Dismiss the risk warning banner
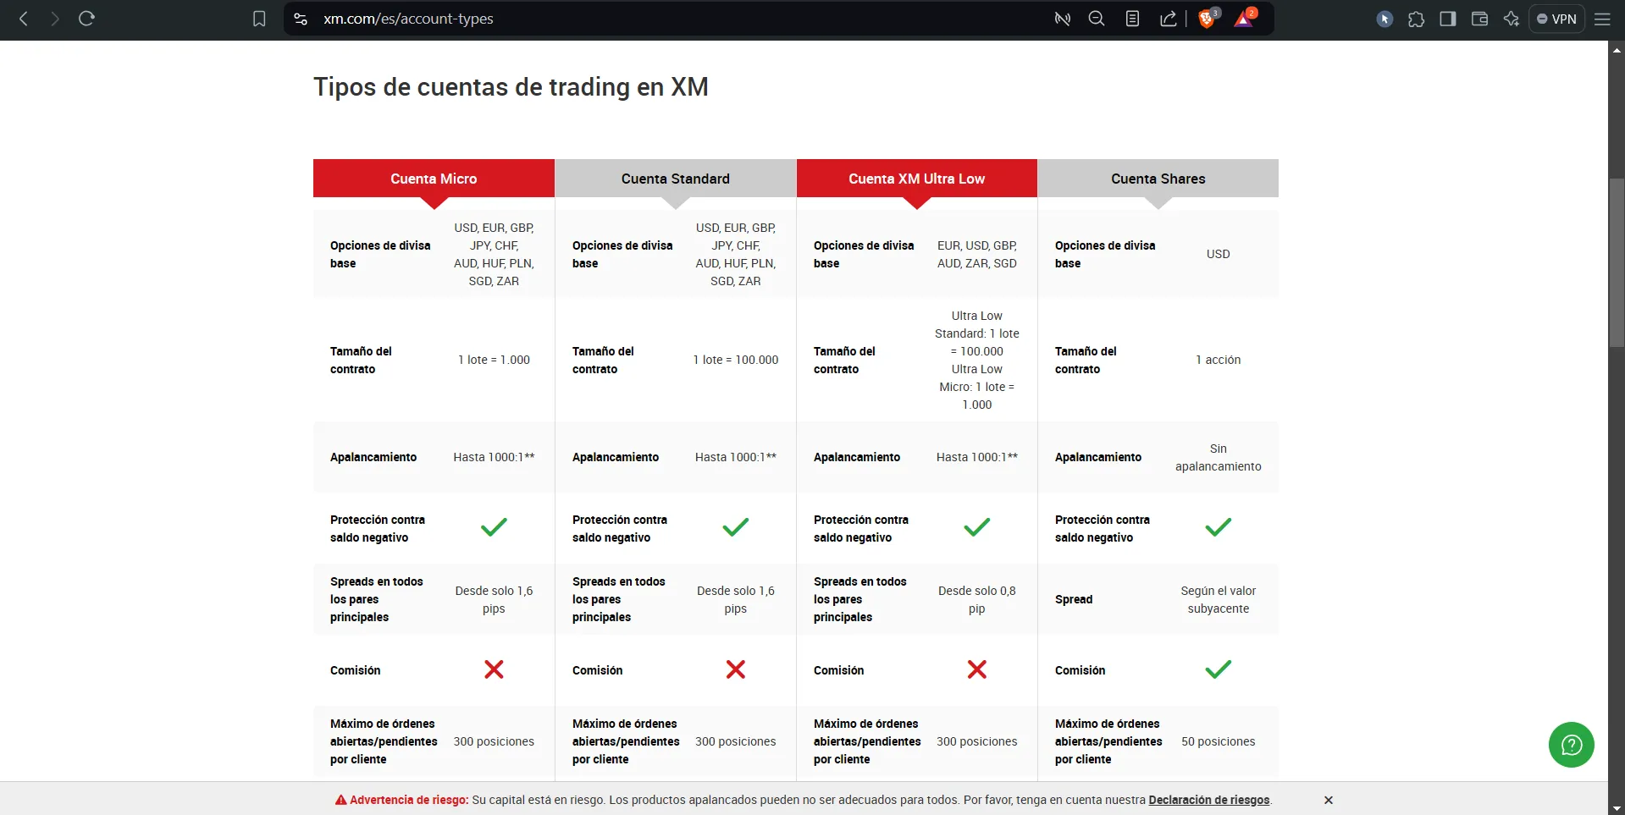 (x=1329, y=800)
